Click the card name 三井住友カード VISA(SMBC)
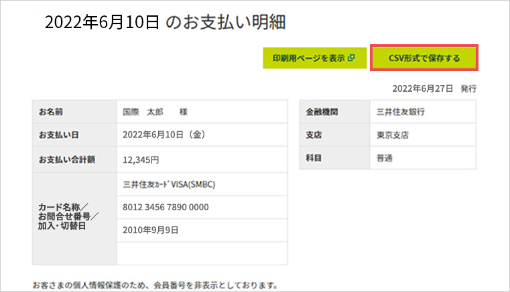510x292 pixels. [x=168, y=183]
